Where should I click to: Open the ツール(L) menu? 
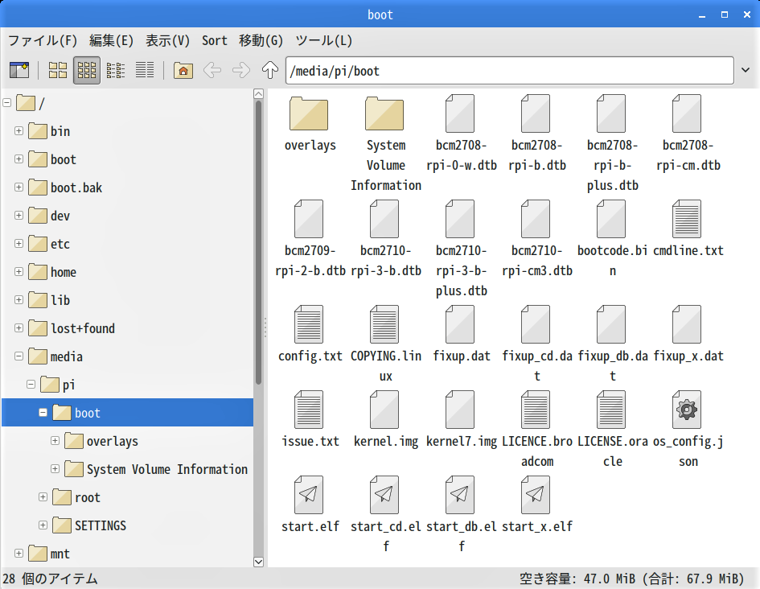click(x=324, y=40)
